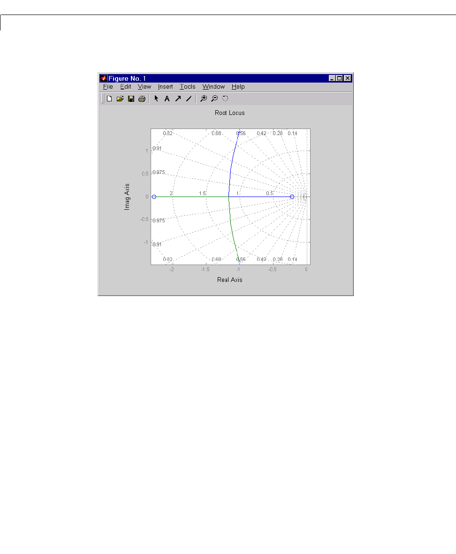Open the File menu
This screenshot has height=554, width=456.
(108, 87)
